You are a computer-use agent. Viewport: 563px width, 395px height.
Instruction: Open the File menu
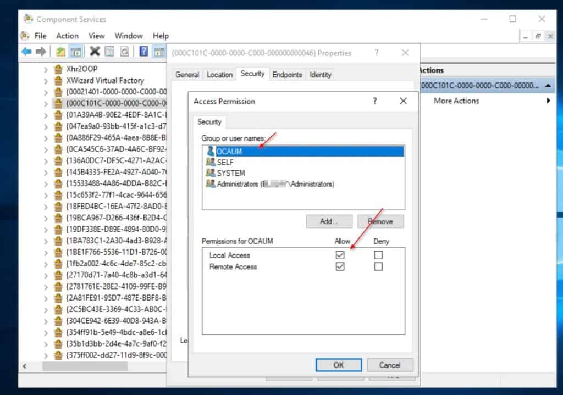[41, 36]
